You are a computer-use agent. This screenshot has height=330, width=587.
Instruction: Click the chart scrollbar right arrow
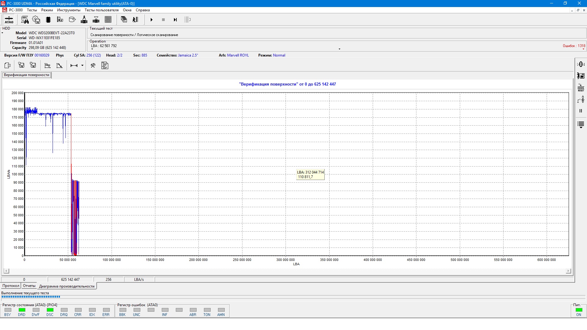point(568,271)
